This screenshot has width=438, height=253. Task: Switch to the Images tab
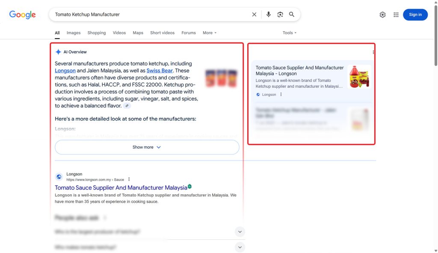pyautogui.click(x=74, y=33)
